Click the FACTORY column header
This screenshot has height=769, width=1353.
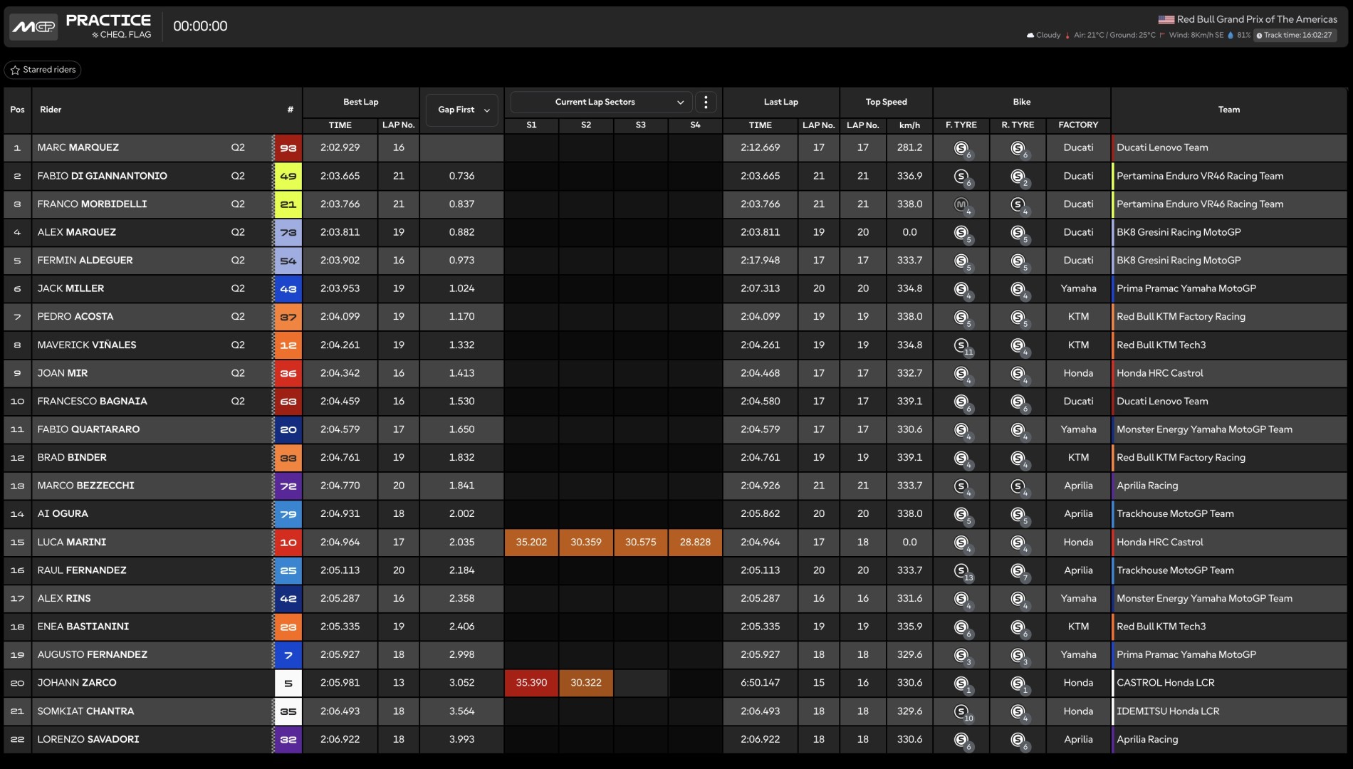[1078, 125]
